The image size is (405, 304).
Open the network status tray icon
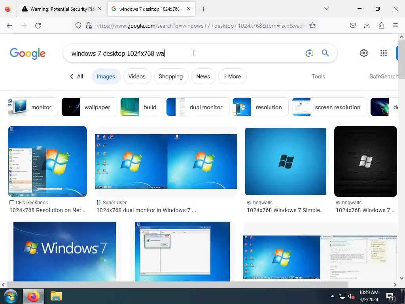[342, 296]
